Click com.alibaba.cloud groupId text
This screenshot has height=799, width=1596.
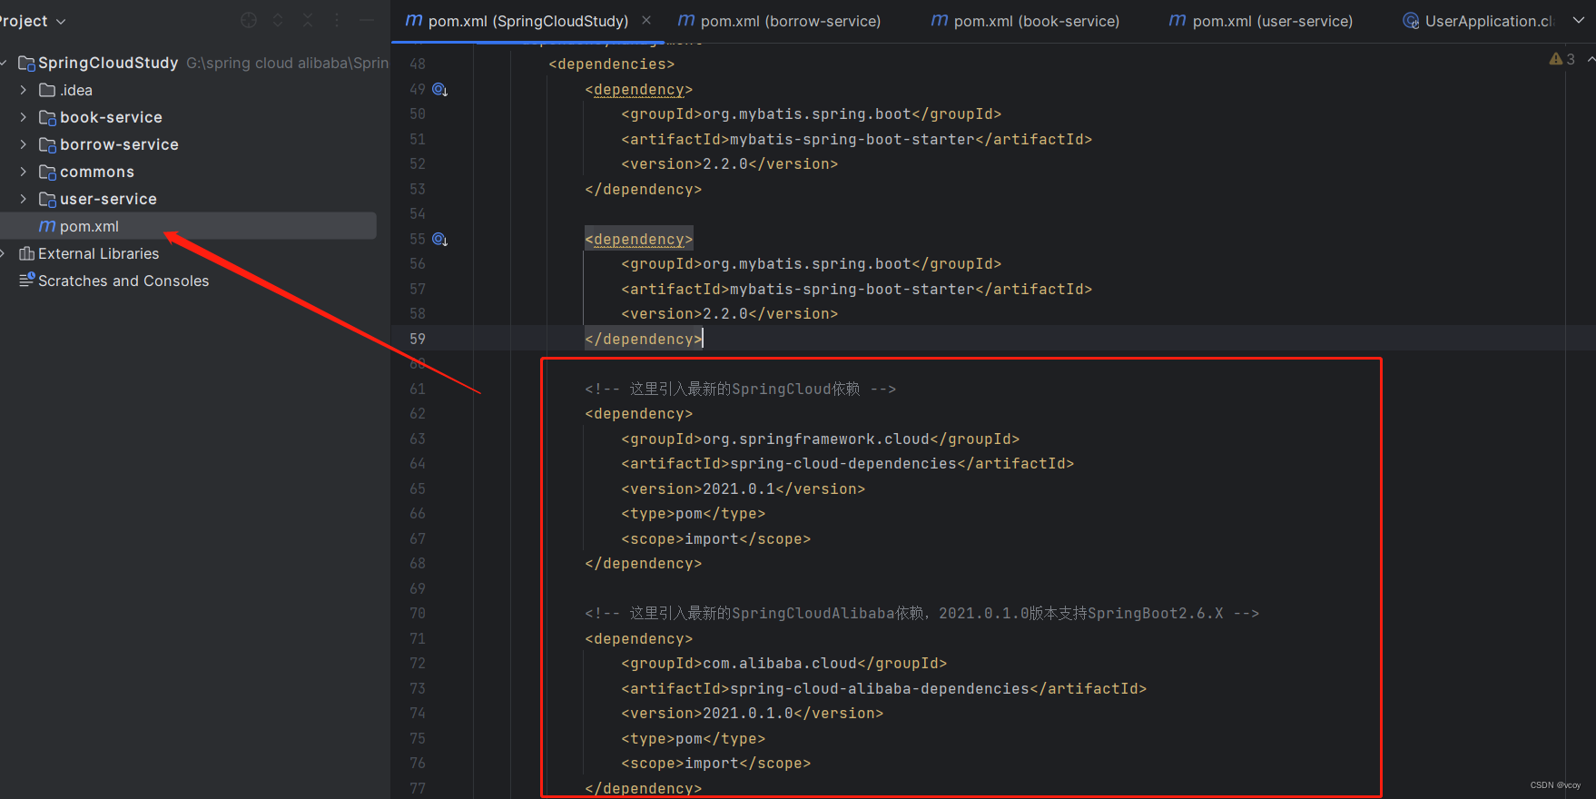point(780,664)
